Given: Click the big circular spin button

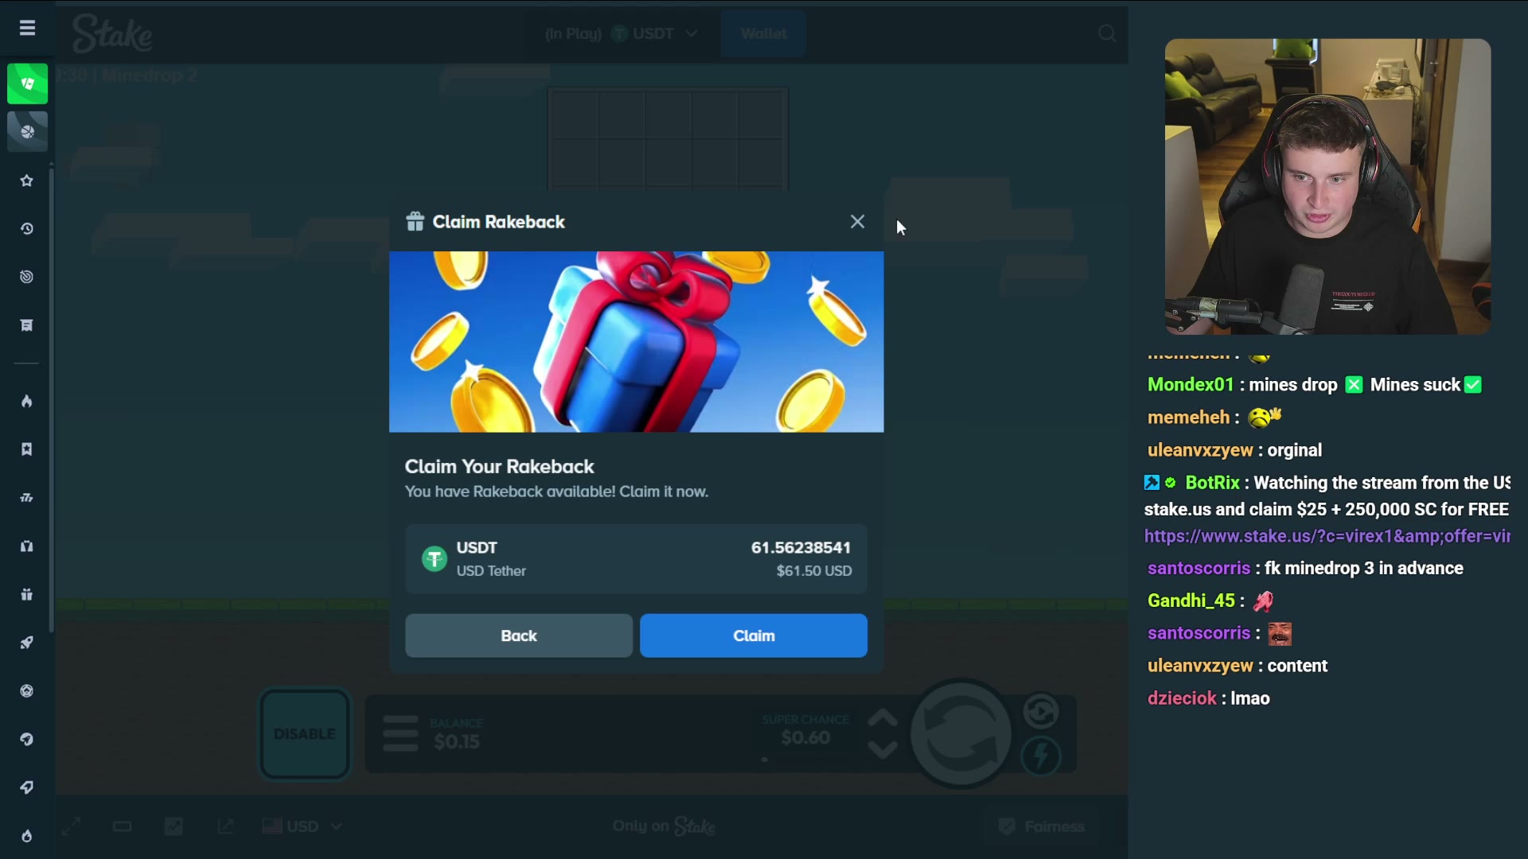Looking at the screenshot, I should pos(961,733).
